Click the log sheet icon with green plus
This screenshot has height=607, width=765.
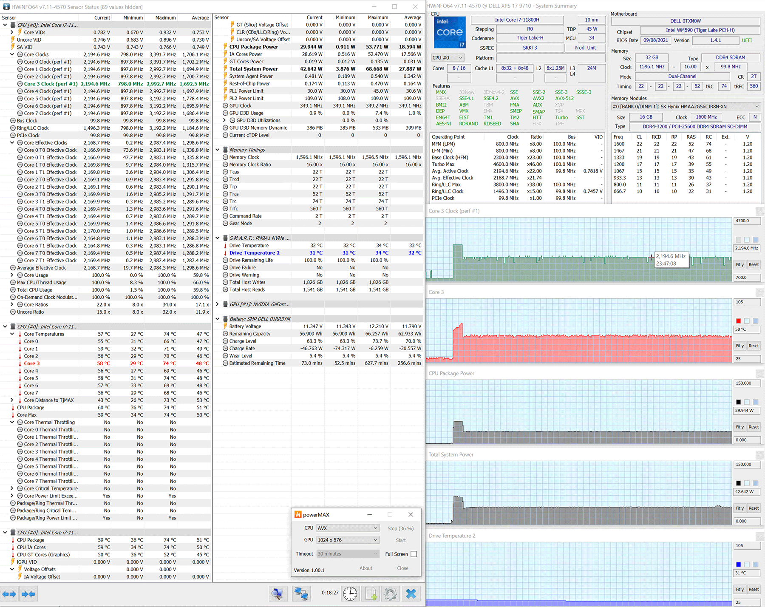coord(370,593)
